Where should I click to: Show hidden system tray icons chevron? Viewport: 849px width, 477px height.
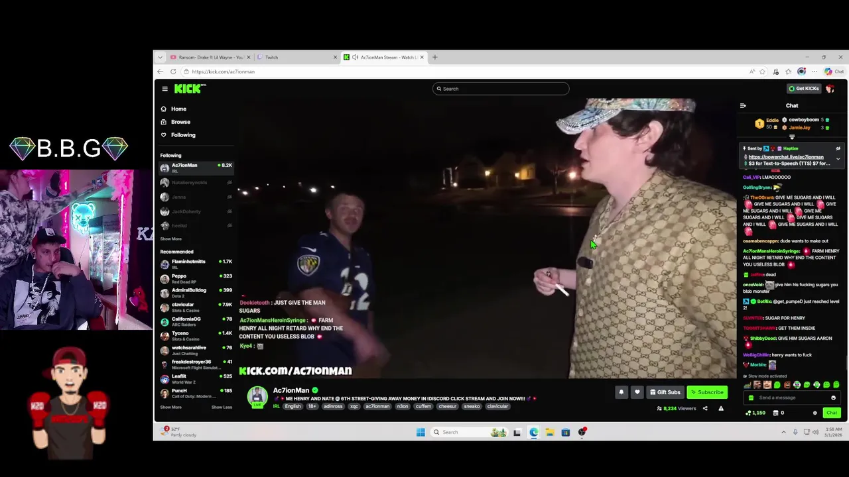pyautogui.click(x=783, y=432)
